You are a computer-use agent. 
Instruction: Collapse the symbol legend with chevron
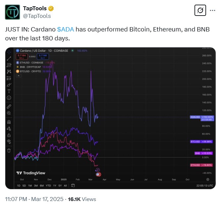tap(19, 76)
